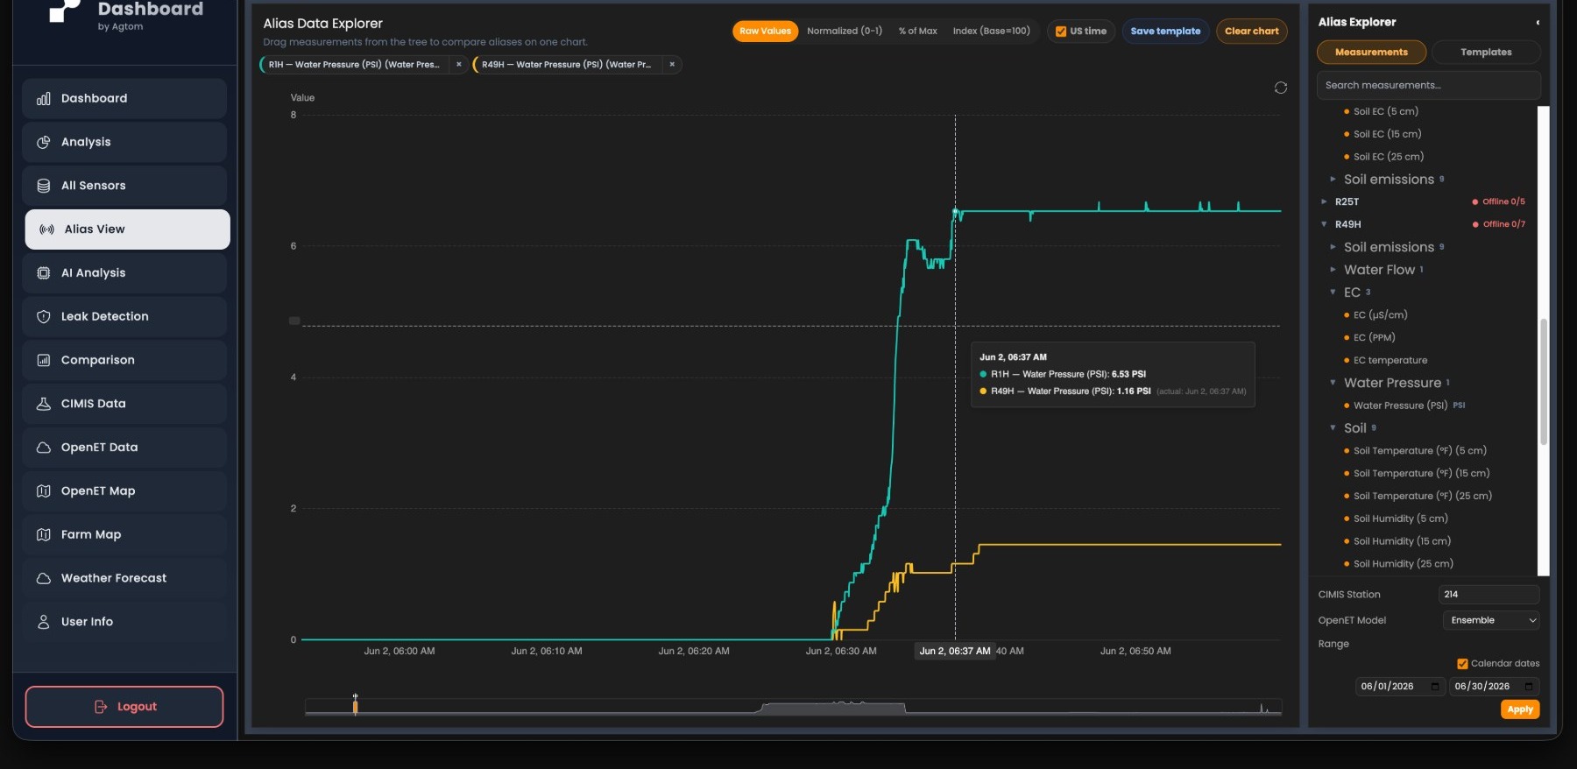This screenshot has height=769, width=1577.
Task: Open Weather Forecast page
Action: click(x=124, y=578)
